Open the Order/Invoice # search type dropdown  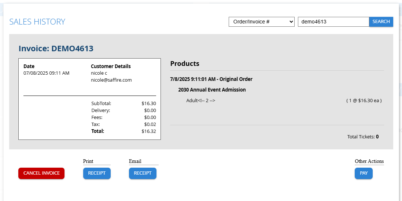click(x=262, y=22)
